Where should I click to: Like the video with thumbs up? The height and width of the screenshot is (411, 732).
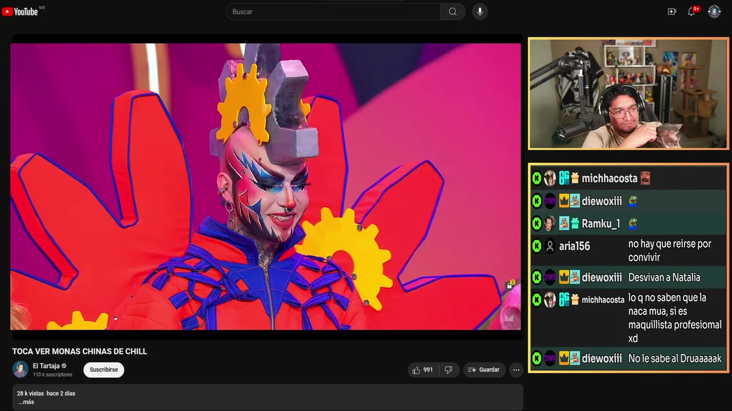tap(423, 370)
